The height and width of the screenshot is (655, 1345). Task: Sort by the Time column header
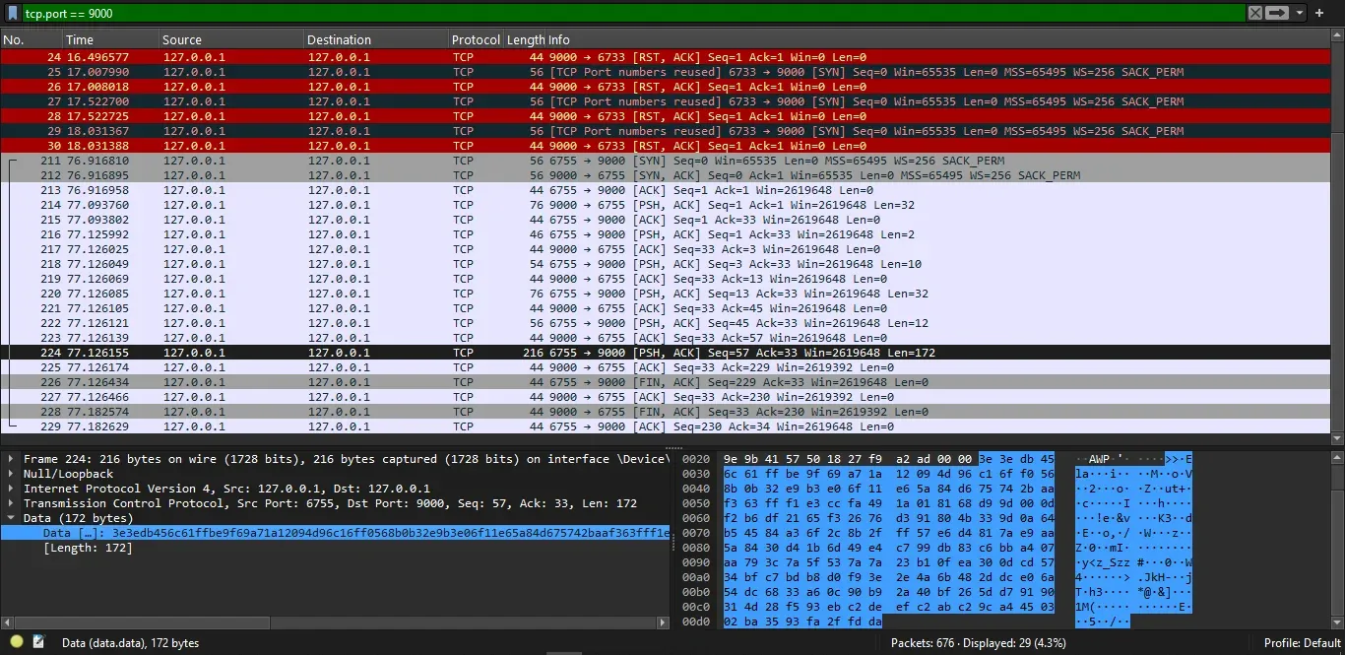(110, 39)
